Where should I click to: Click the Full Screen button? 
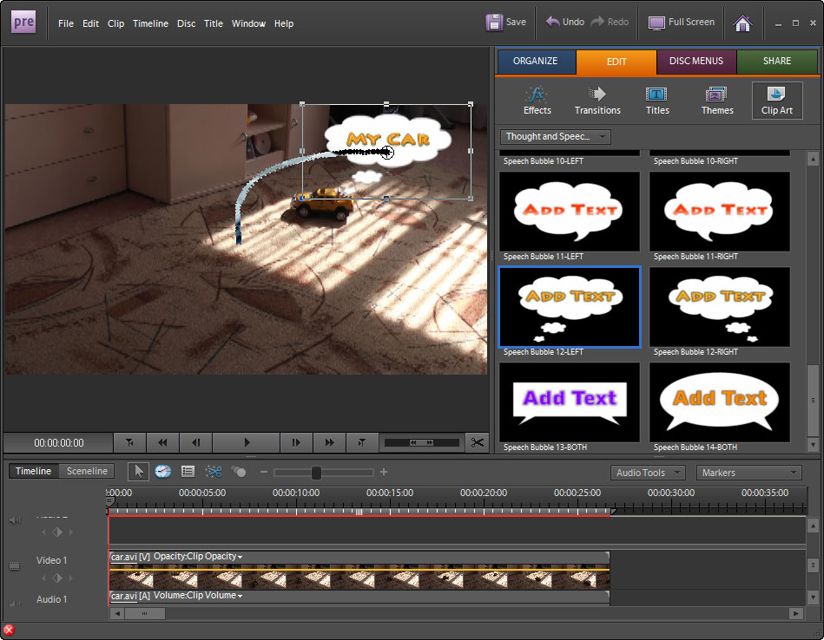pyautogui.click(x=682, y=23)
